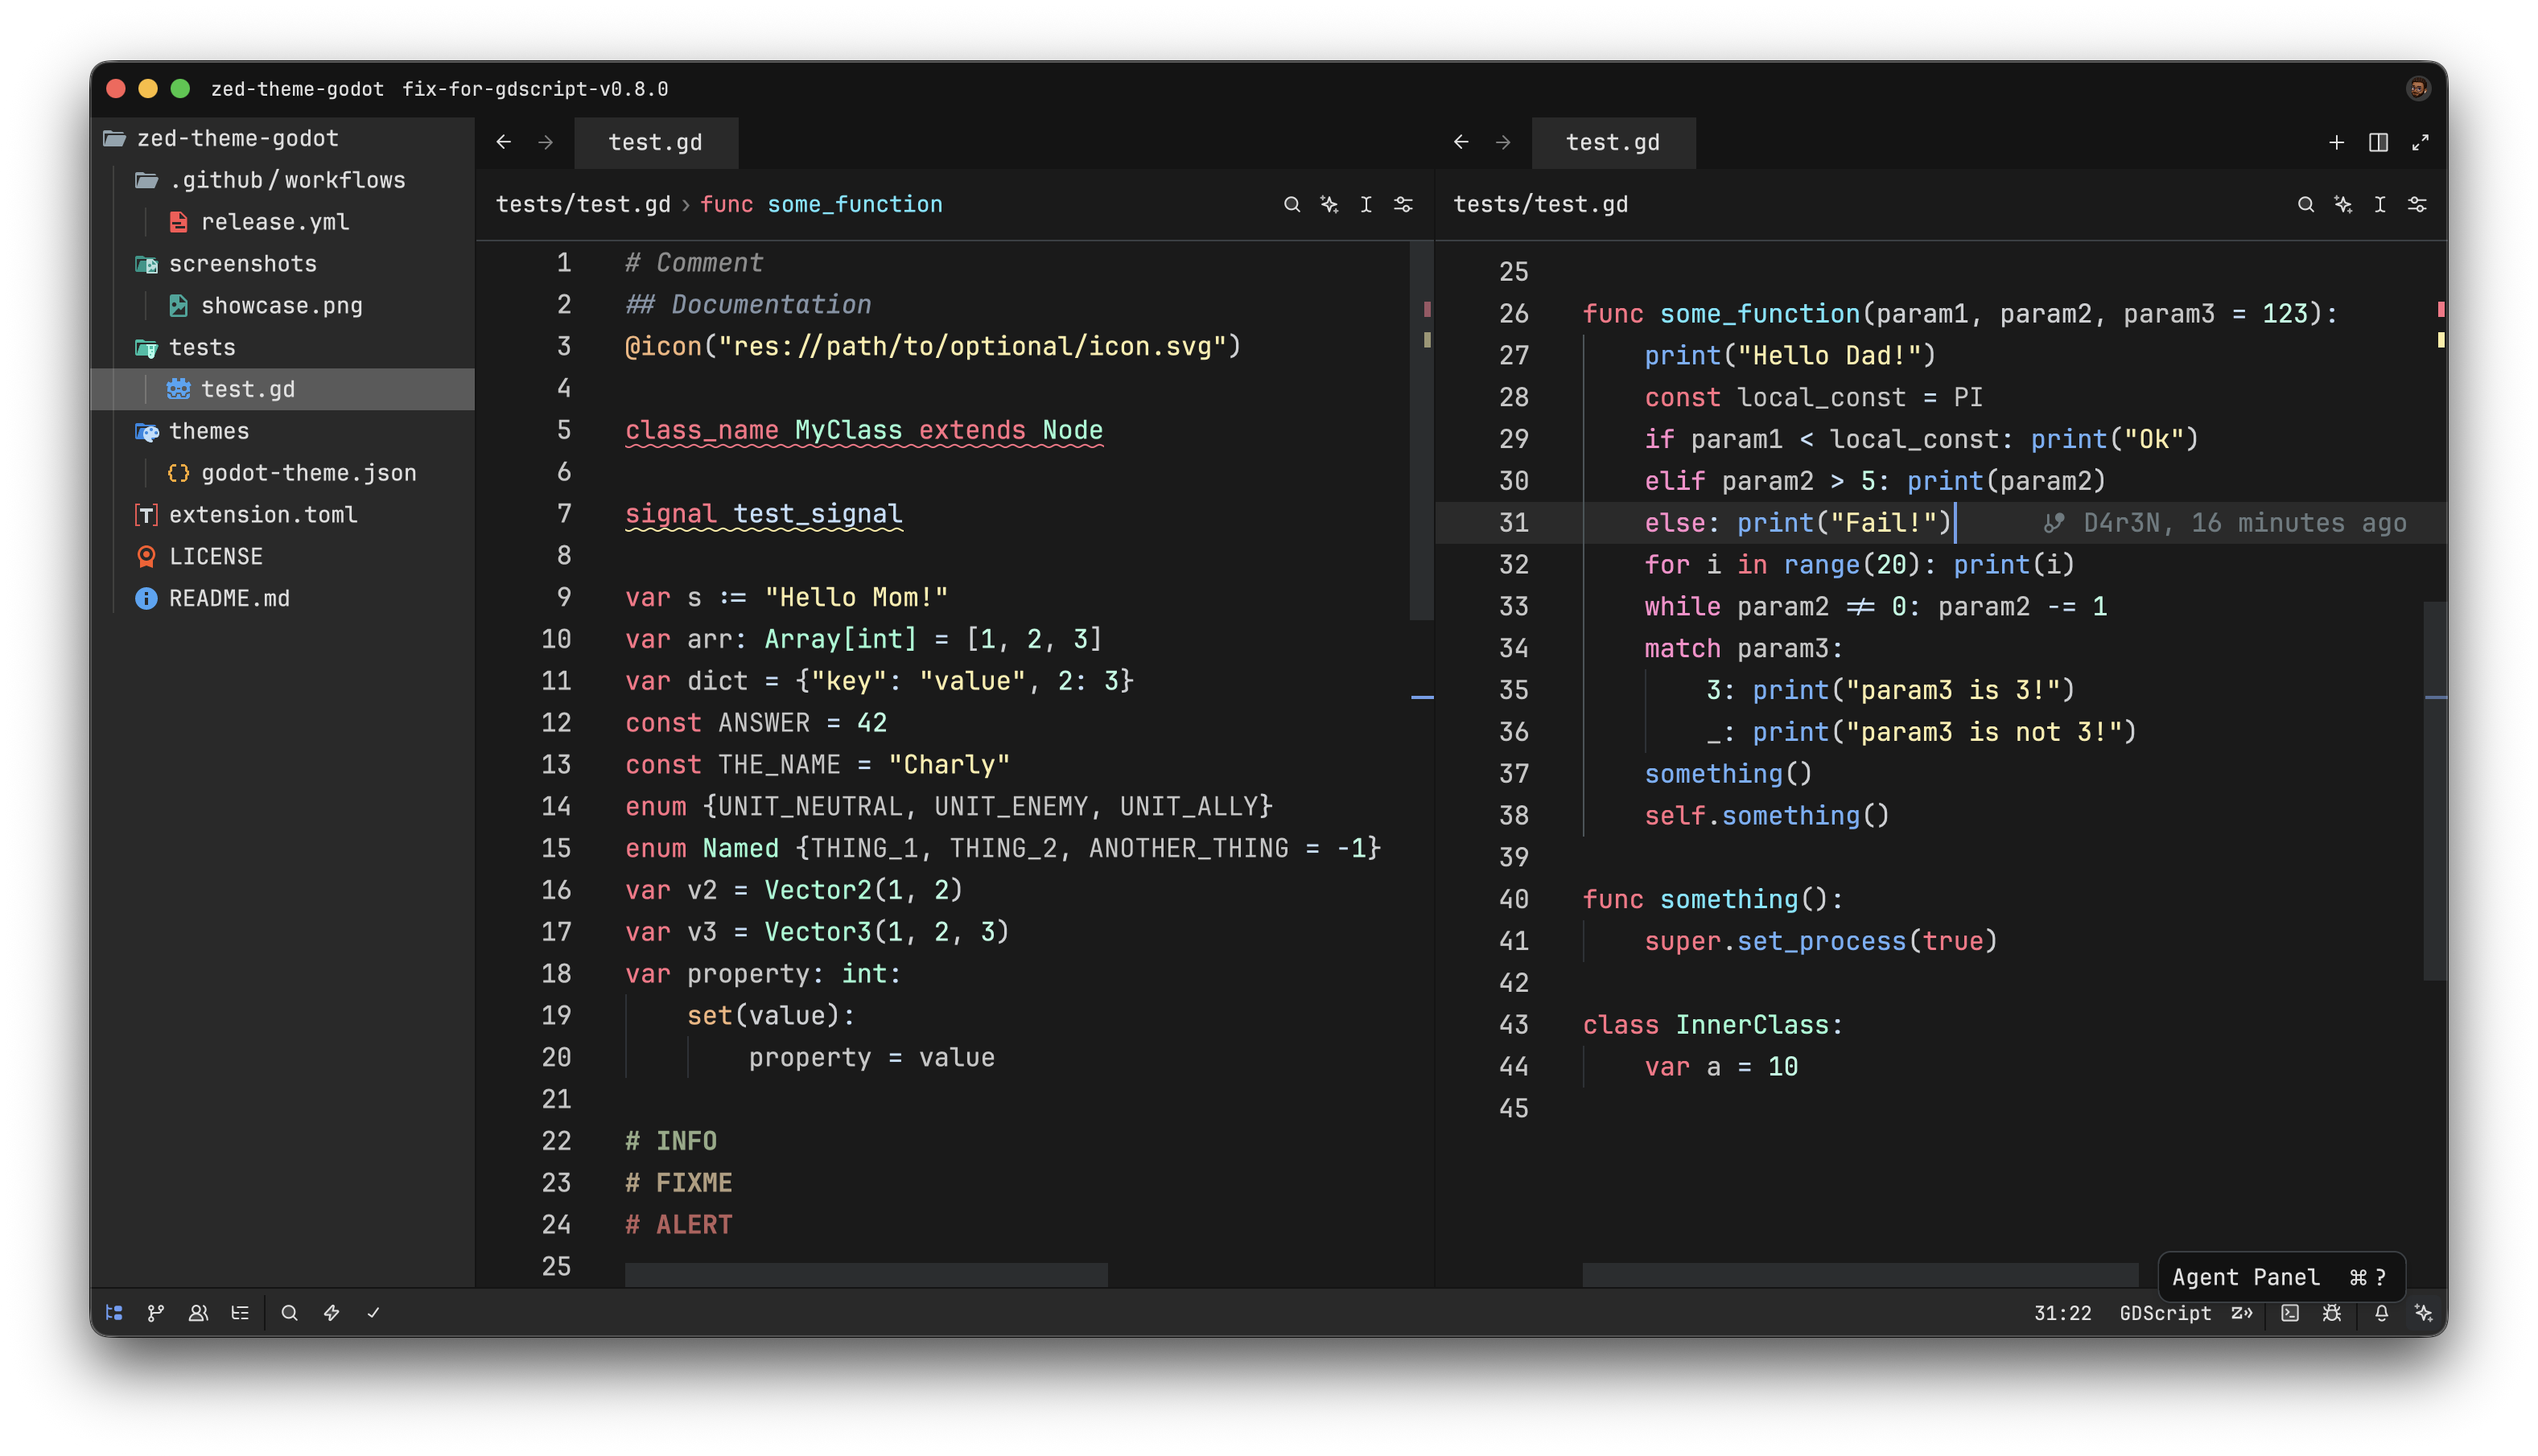The height and width of the screenshot is (1456, 2538).
Task: Toggle the Agent Panel sparkle icon
Action: point(2423,1313)
